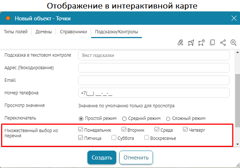Viewport: 240px width, 168px height.
Task: Choose the Сложный режим radio option
Action: pos(168,118)
